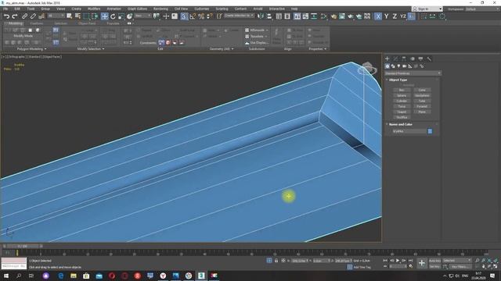Viewport: 501px width, 281px height.
Task: Open the Modifiers menu
Action: [x=94, y=9]
